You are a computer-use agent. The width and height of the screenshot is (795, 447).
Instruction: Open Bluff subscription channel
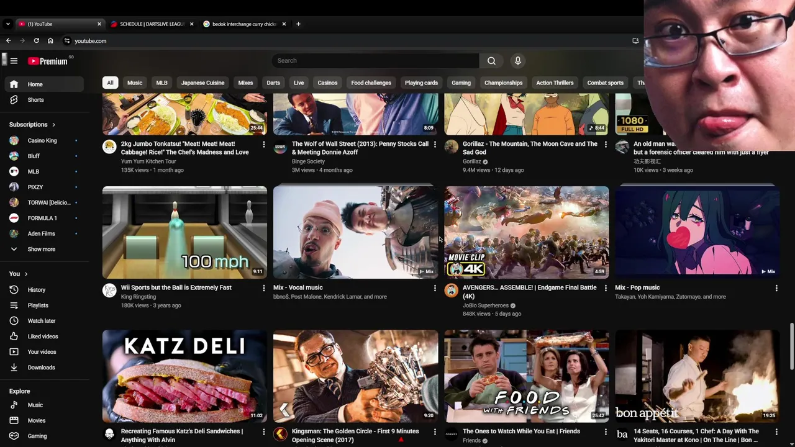point(43,156)
